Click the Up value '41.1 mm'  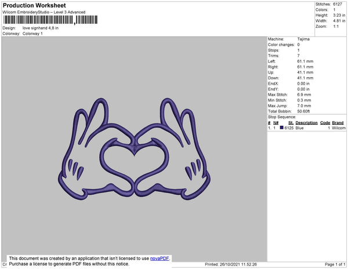pos(305,72)
